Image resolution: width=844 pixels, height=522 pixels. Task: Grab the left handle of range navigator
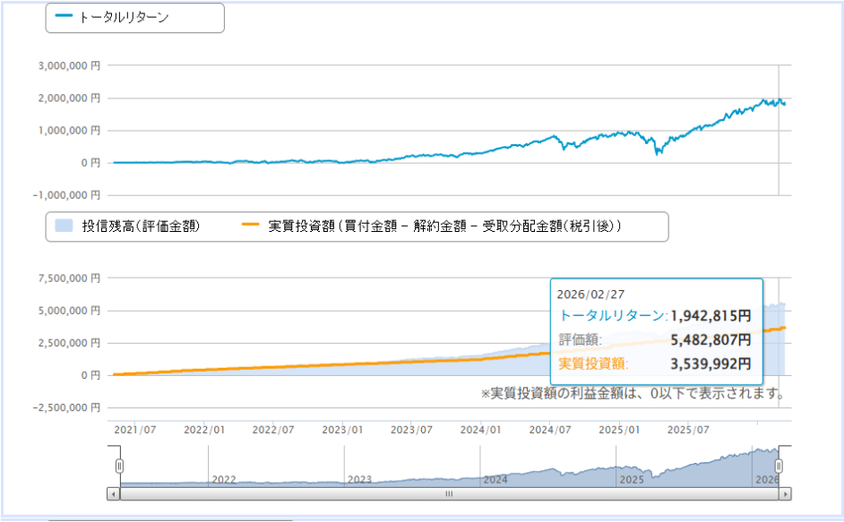[x=119, y=466]
